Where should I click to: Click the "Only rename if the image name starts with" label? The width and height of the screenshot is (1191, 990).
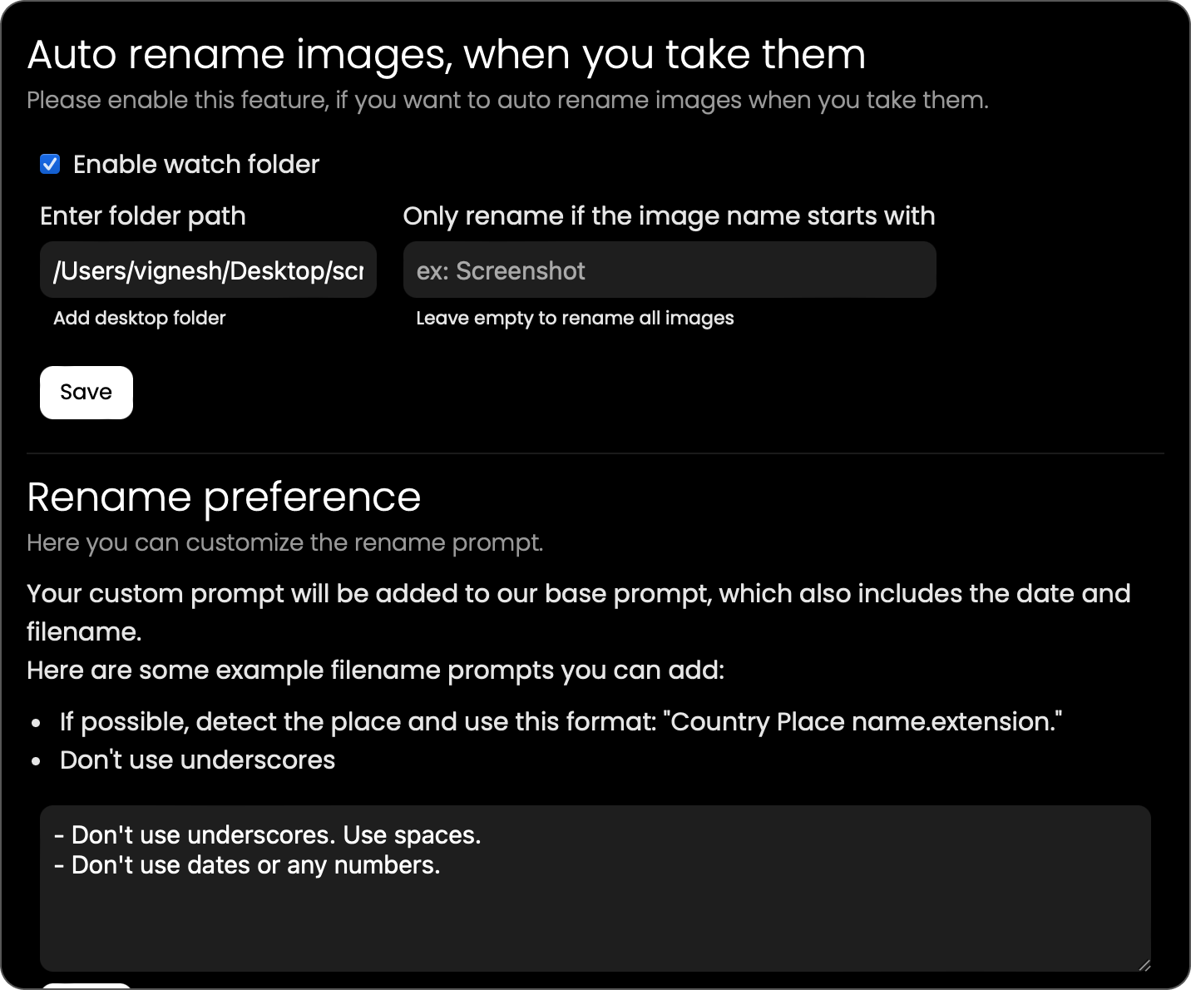coord(669,216)
